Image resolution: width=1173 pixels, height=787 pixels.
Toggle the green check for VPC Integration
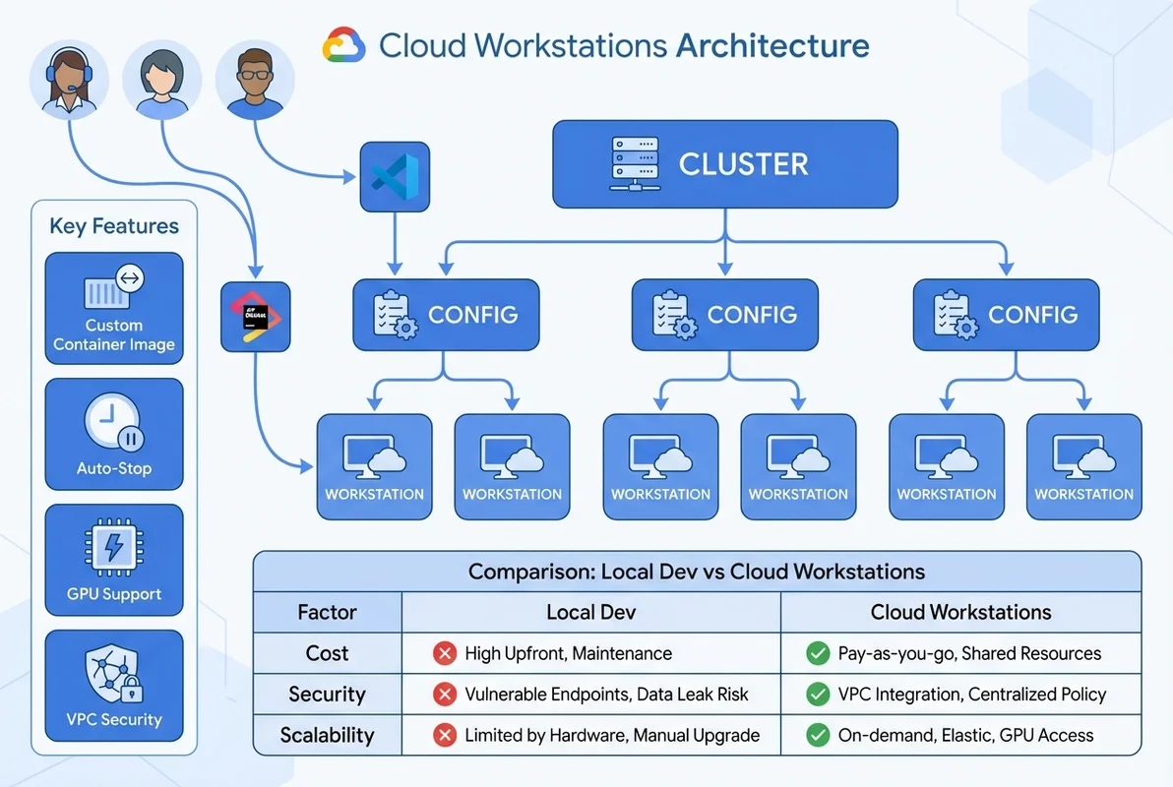[818, 695]
